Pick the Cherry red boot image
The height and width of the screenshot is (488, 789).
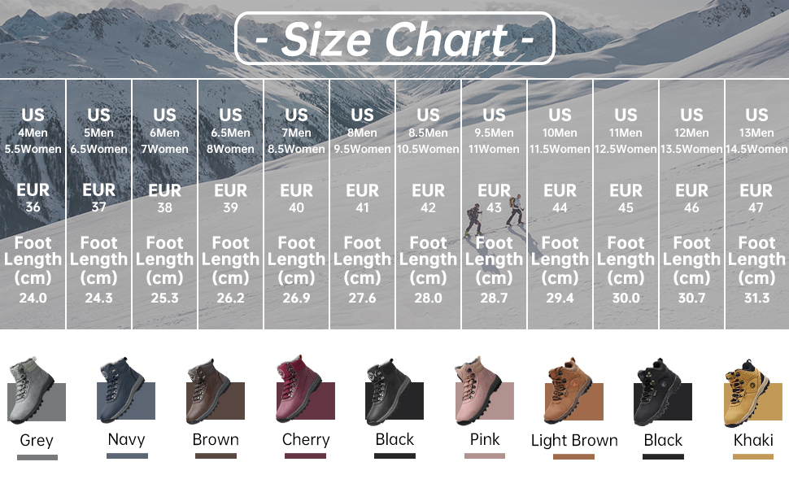[296, 390]
